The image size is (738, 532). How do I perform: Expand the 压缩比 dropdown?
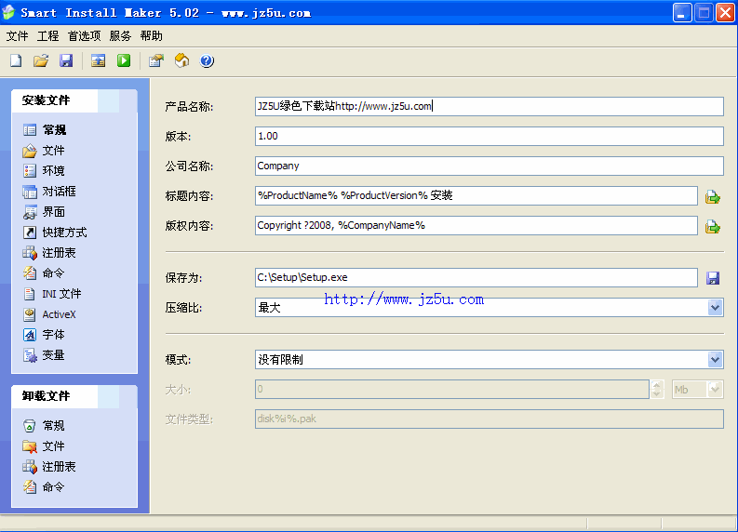point(715,308)
